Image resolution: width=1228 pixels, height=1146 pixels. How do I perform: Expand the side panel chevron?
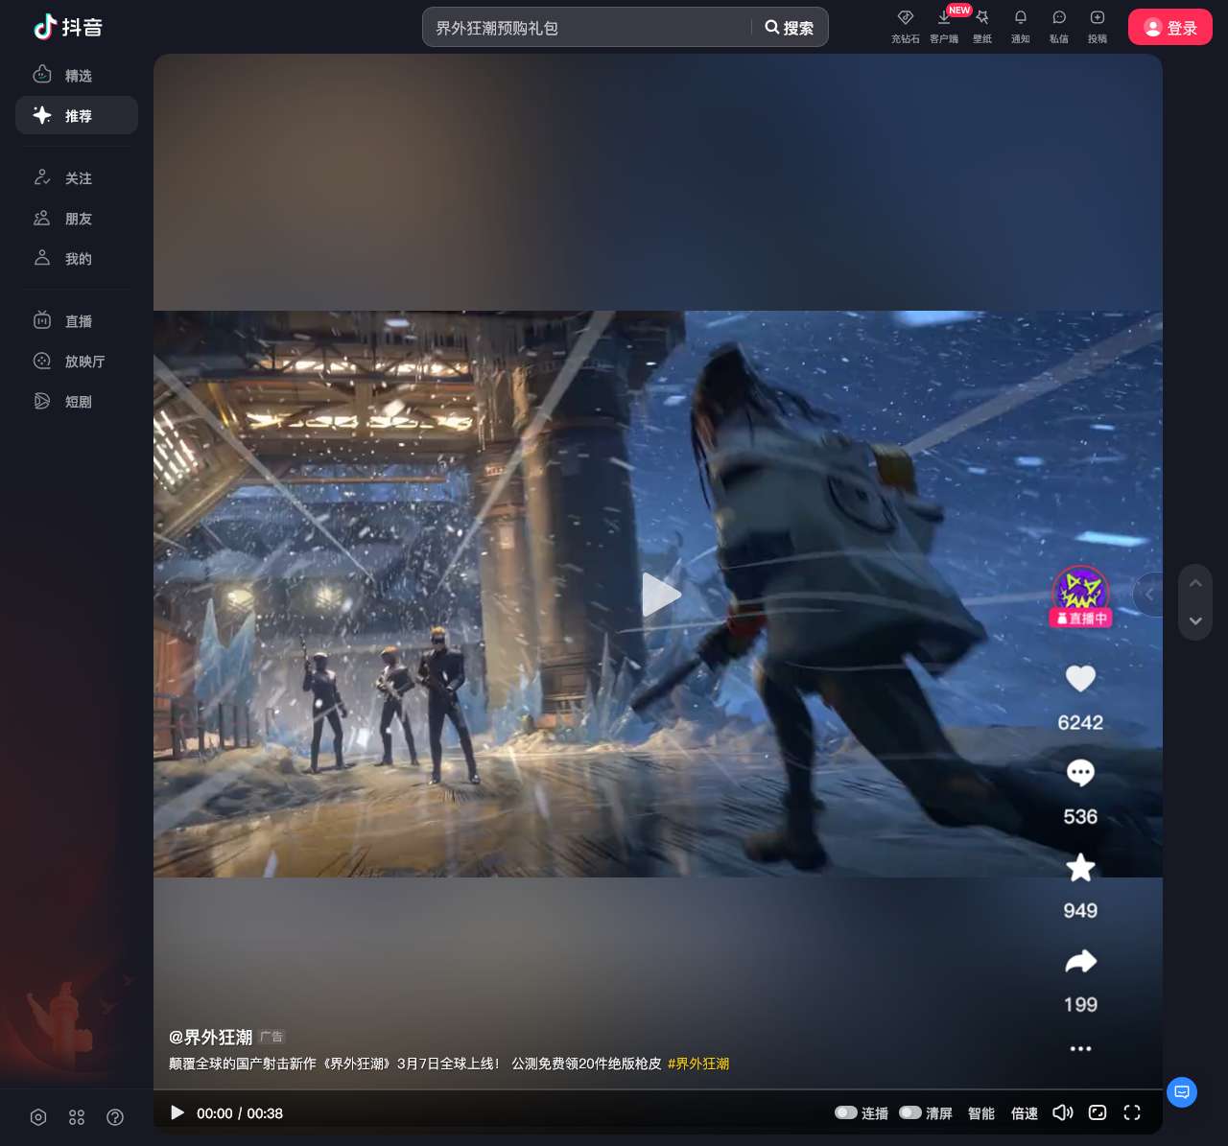1149,595
